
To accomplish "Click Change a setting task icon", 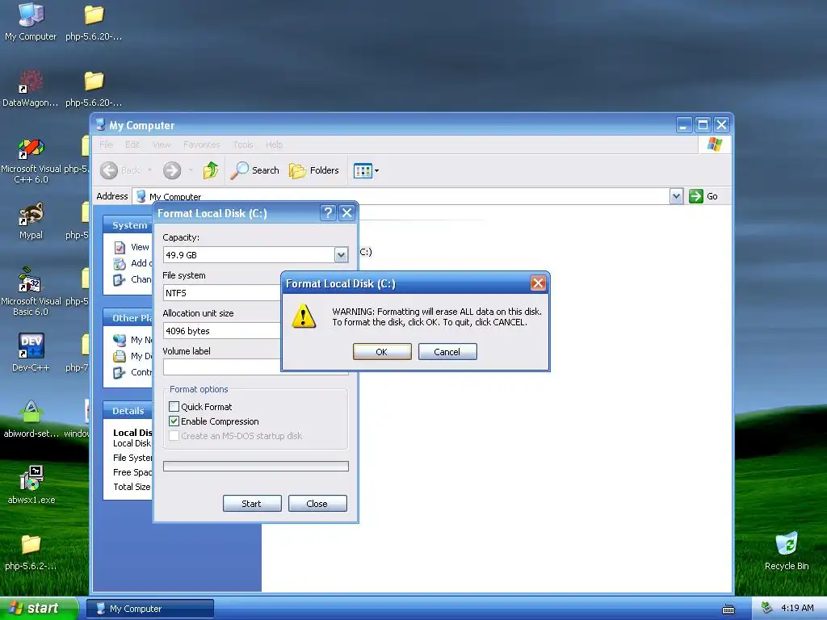I will (x=120, y=279).
